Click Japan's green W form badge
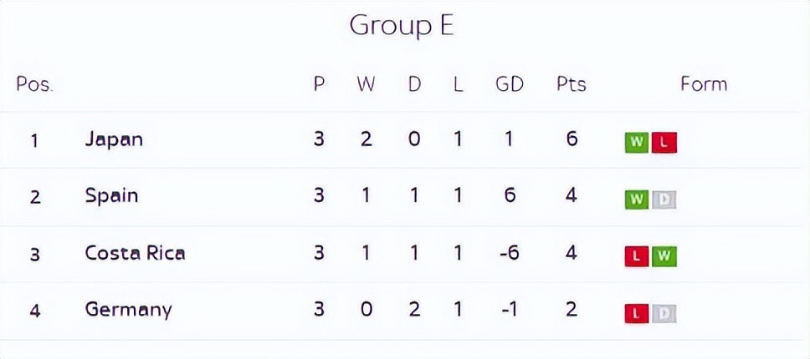810x359 pixels. [637, 143]
